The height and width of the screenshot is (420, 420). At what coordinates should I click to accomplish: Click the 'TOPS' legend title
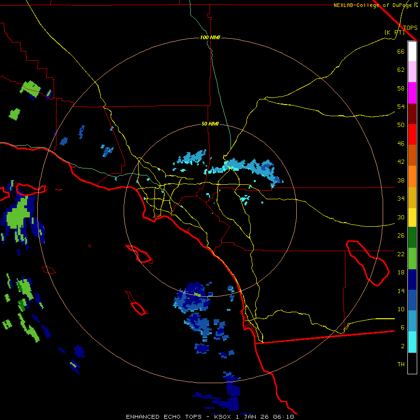[410, 28]
